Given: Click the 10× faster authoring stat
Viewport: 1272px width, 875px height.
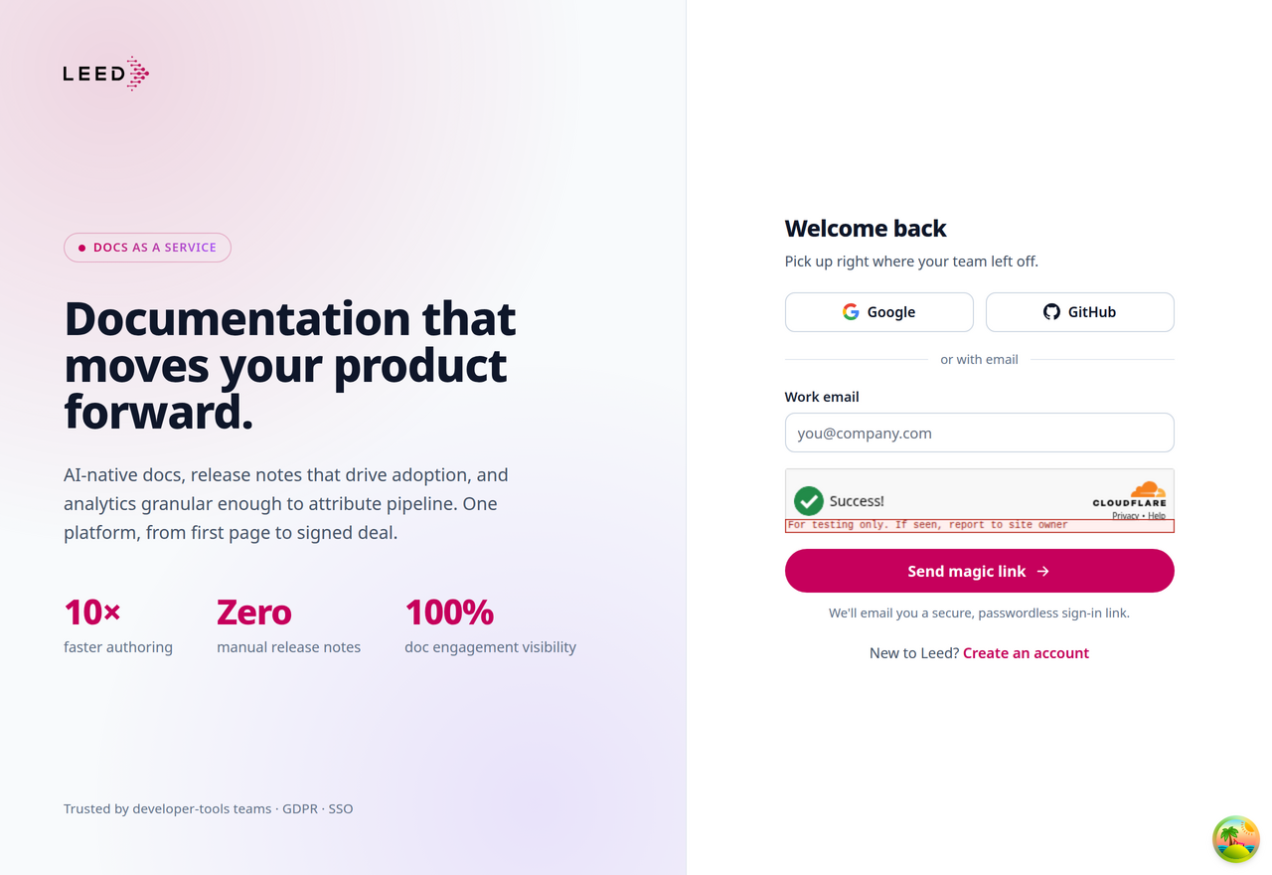Looking at the screenshot, I should [118, 625].
